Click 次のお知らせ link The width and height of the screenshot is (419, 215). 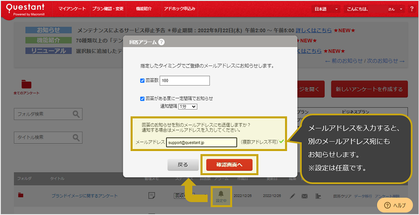click(385, 61)
